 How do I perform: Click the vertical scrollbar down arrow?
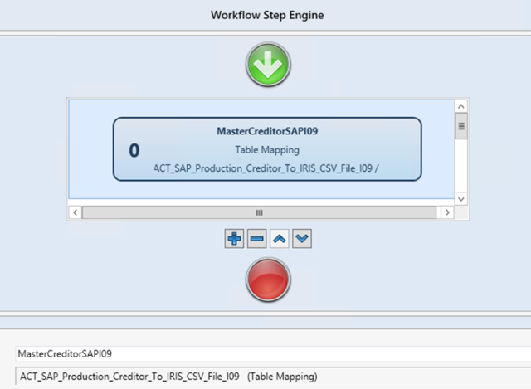click(x=461, y=199)
